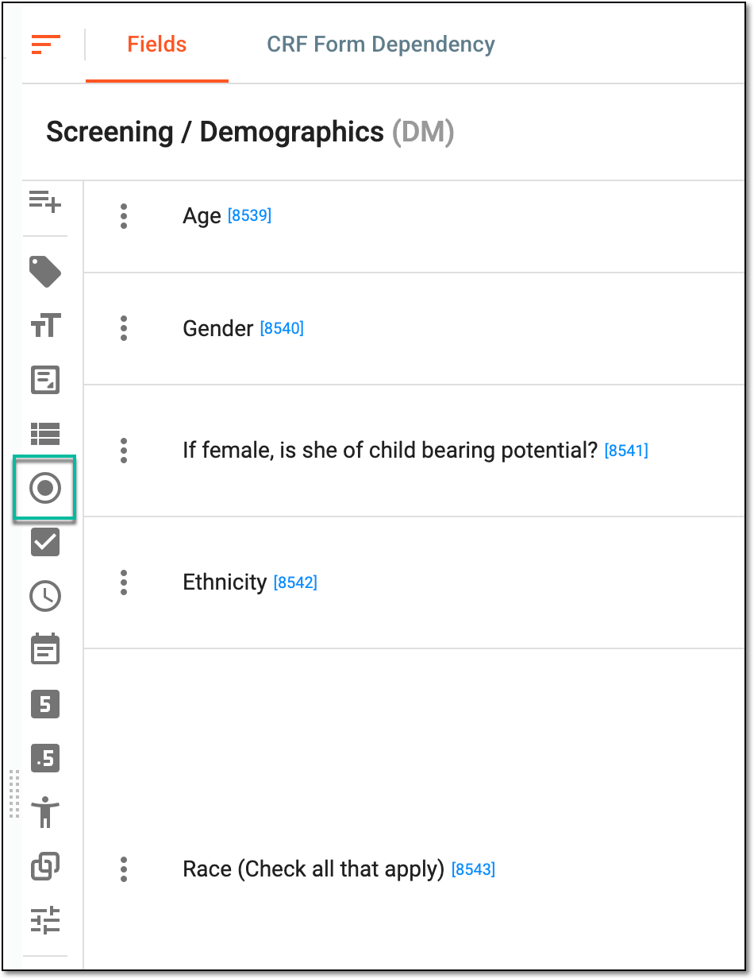Click the Ethnicity field ID link 8542
The image size is (754, 979).
pyautogui.click(x=295, y=582)
